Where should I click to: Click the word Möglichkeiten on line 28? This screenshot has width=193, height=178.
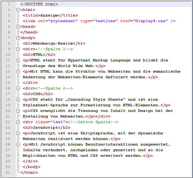pos(39,156)
